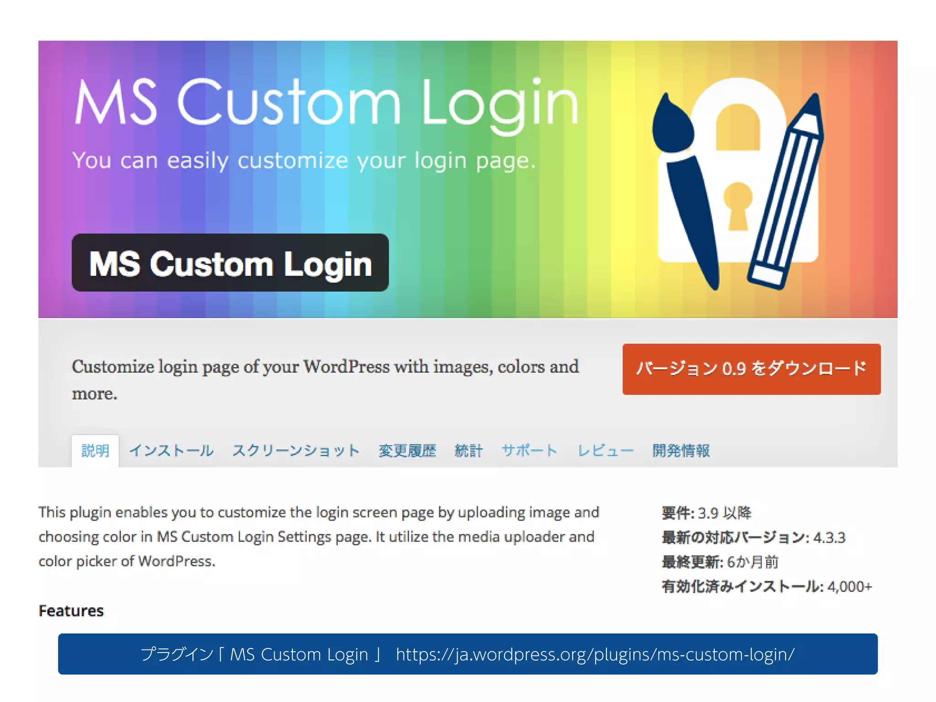Screen dimensions: 936x702
Task: Open the レビュー tab
Action: [x=606, y=451]
